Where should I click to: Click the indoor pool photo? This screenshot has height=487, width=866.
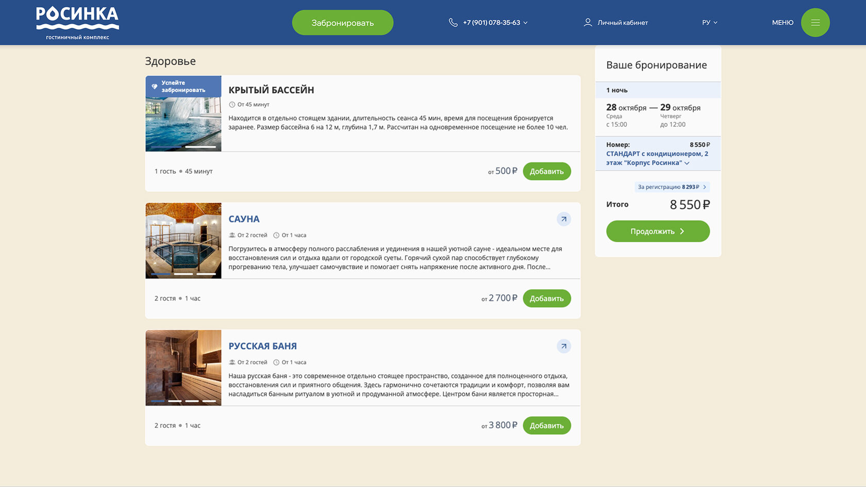tap(184, 113)
